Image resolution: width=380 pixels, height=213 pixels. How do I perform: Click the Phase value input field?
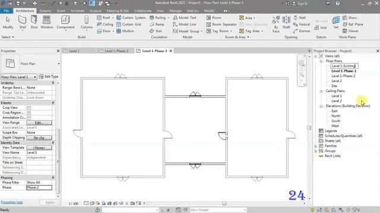tap(39, 188)
